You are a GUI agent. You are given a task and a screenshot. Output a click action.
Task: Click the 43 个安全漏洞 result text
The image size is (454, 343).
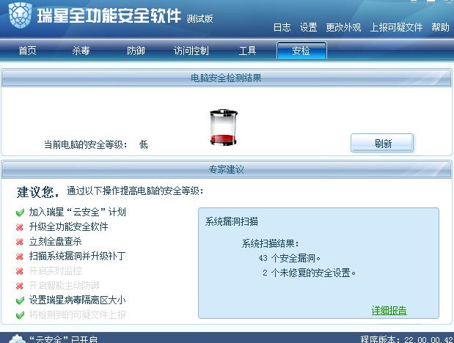click(290, 258)
